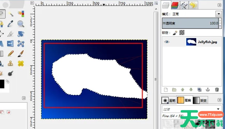
Task: Choose the Paintbrush tool
Action: coord(21,54)
